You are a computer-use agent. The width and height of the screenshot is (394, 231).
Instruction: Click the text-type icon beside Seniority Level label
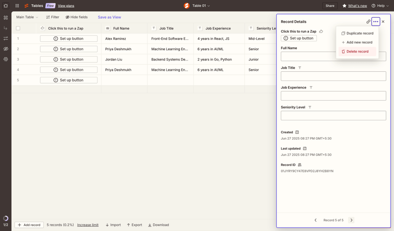[310, 107]
